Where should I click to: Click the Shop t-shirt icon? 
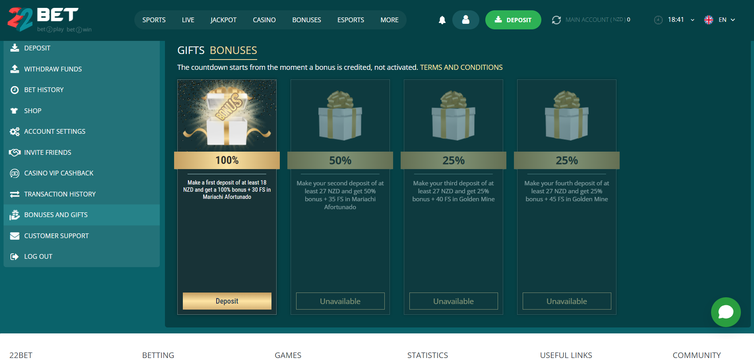(14, 111)
